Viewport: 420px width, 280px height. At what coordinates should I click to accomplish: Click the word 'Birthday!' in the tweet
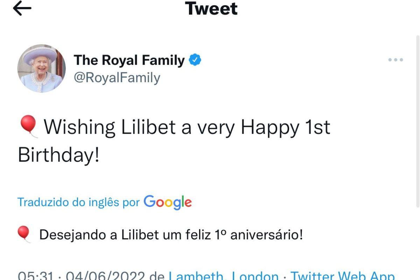coord(59,155)
